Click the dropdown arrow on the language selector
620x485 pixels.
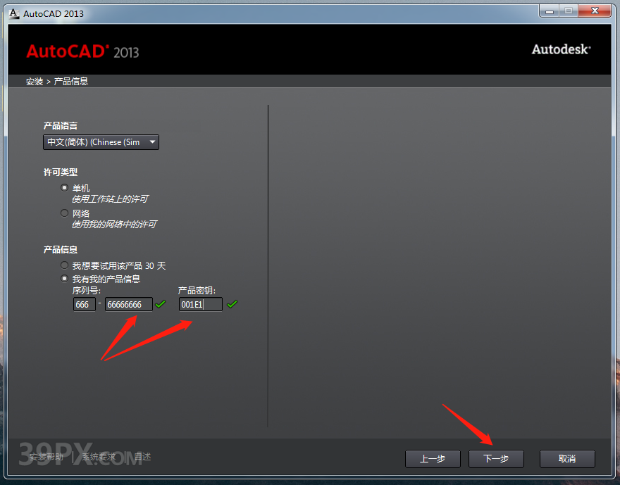point(152,142)
